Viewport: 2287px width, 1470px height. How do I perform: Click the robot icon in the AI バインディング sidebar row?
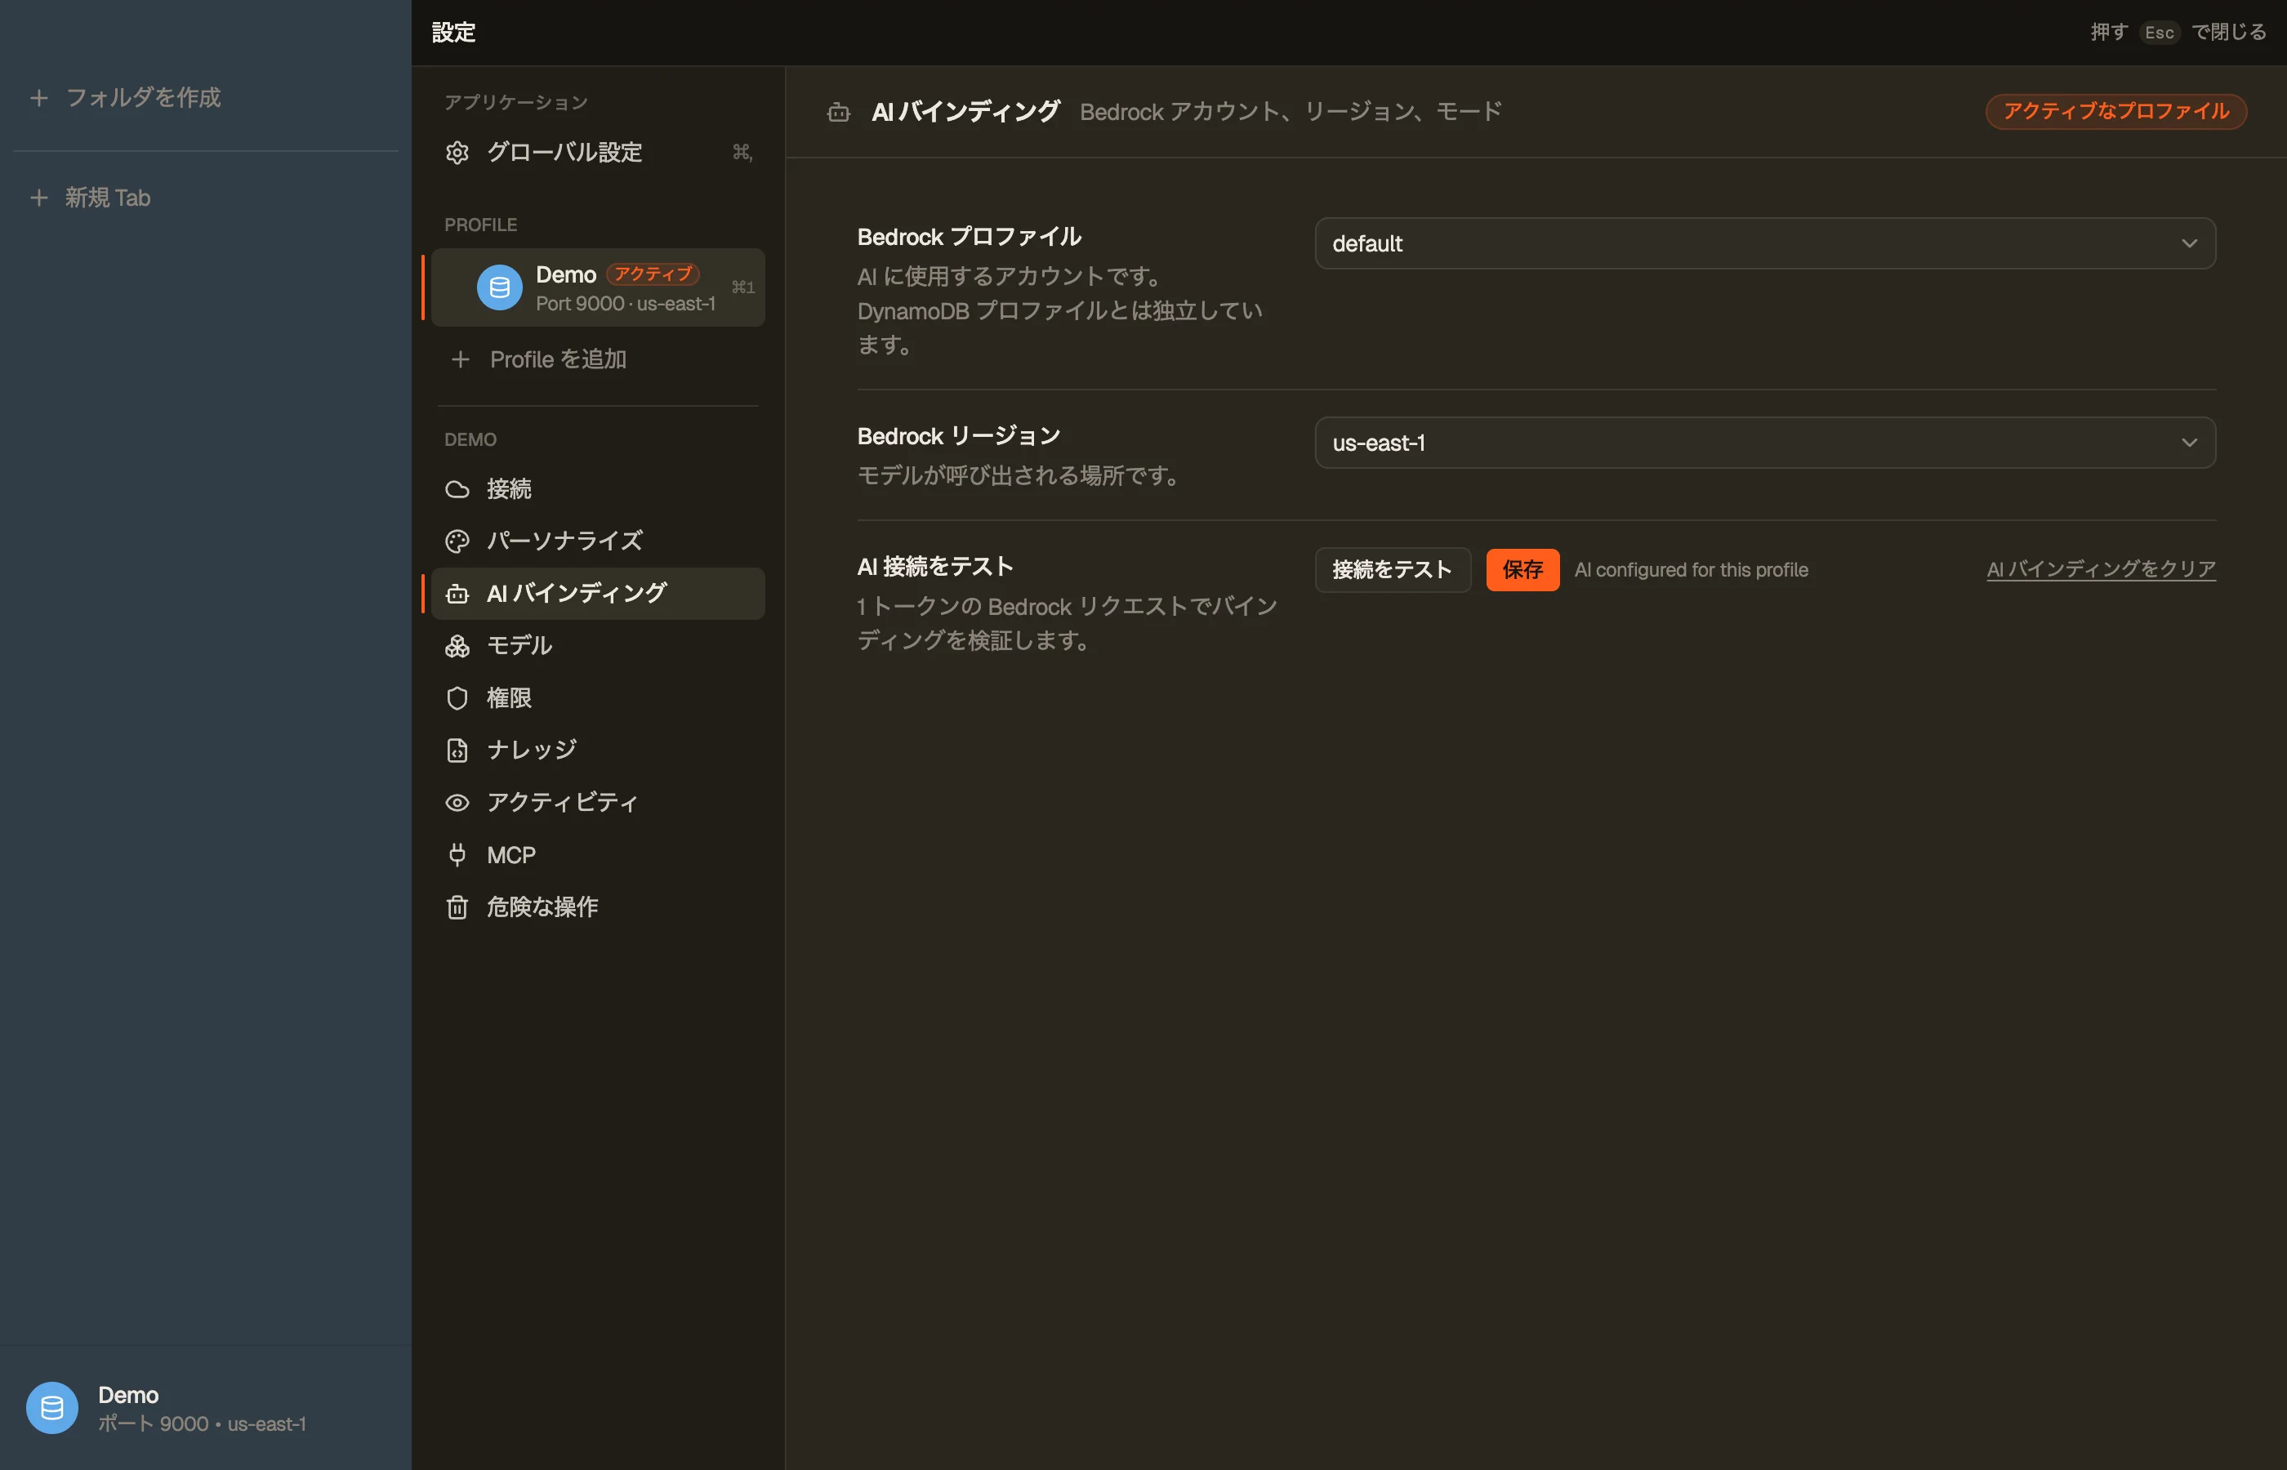[457, 594]
